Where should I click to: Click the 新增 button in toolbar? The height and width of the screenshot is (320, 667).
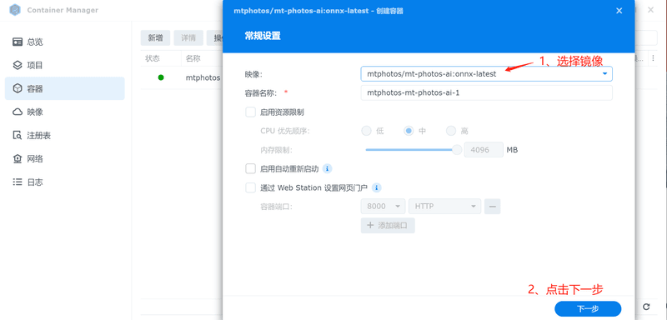click(155, 37)
